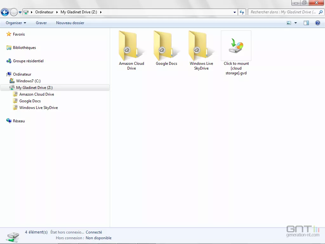Screen dimensions: 325x244
Task: Toggle the preview pane button
Action: point(306,23)
